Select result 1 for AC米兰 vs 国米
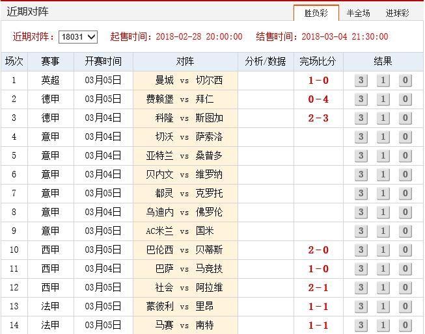Image resolution: width=425 pixels, height=334 pixels. pyautogui.click(x=383, y=231)
